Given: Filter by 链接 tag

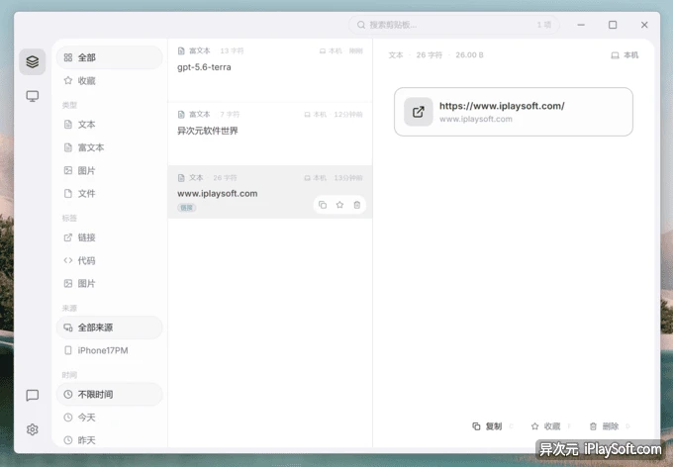Looking at the screenshot, I should pos(110,237).
